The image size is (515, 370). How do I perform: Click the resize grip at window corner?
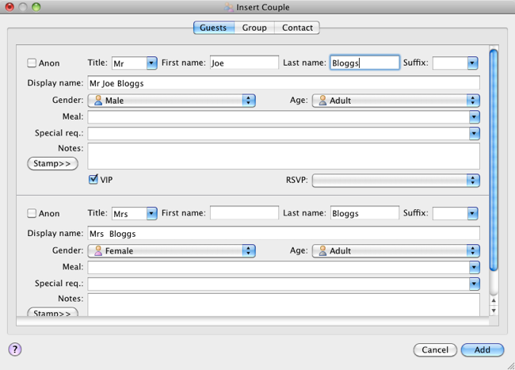509,364
